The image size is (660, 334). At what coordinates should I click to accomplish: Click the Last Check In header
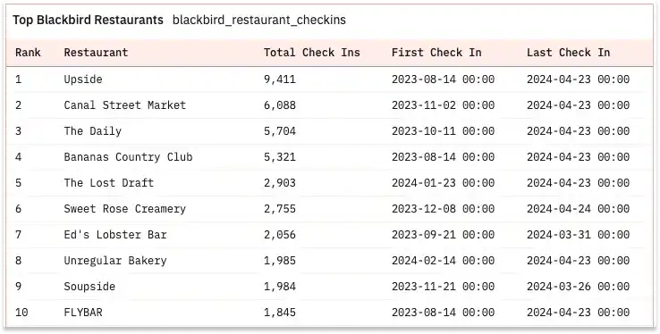tap(568, 53)
